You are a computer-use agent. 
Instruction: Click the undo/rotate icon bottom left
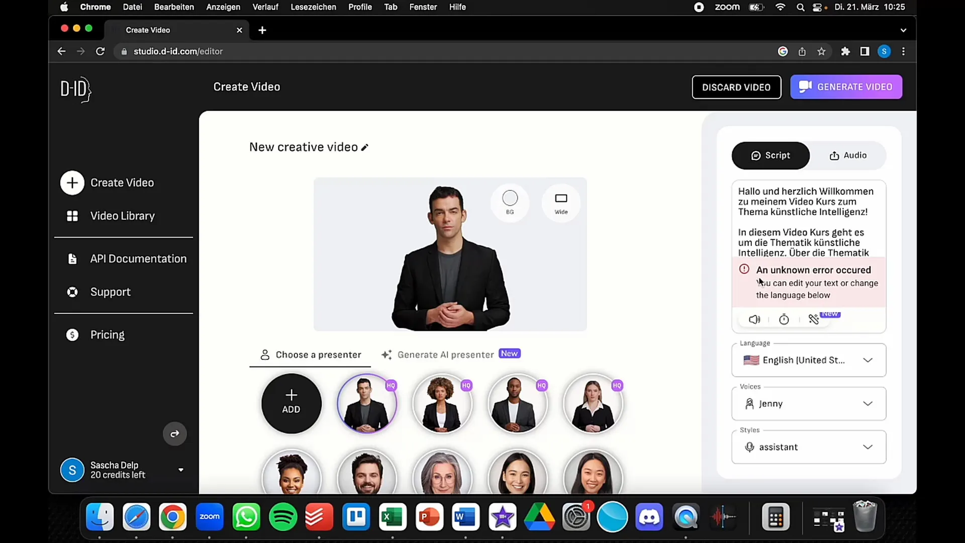174,433
